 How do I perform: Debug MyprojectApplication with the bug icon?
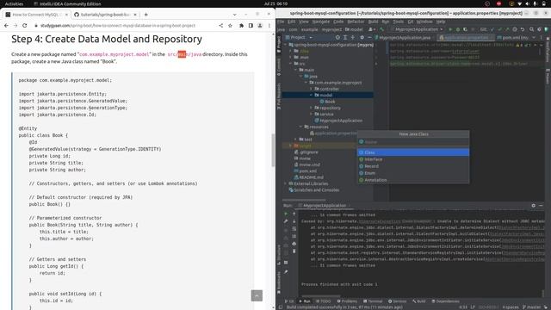tap(457, 29)
